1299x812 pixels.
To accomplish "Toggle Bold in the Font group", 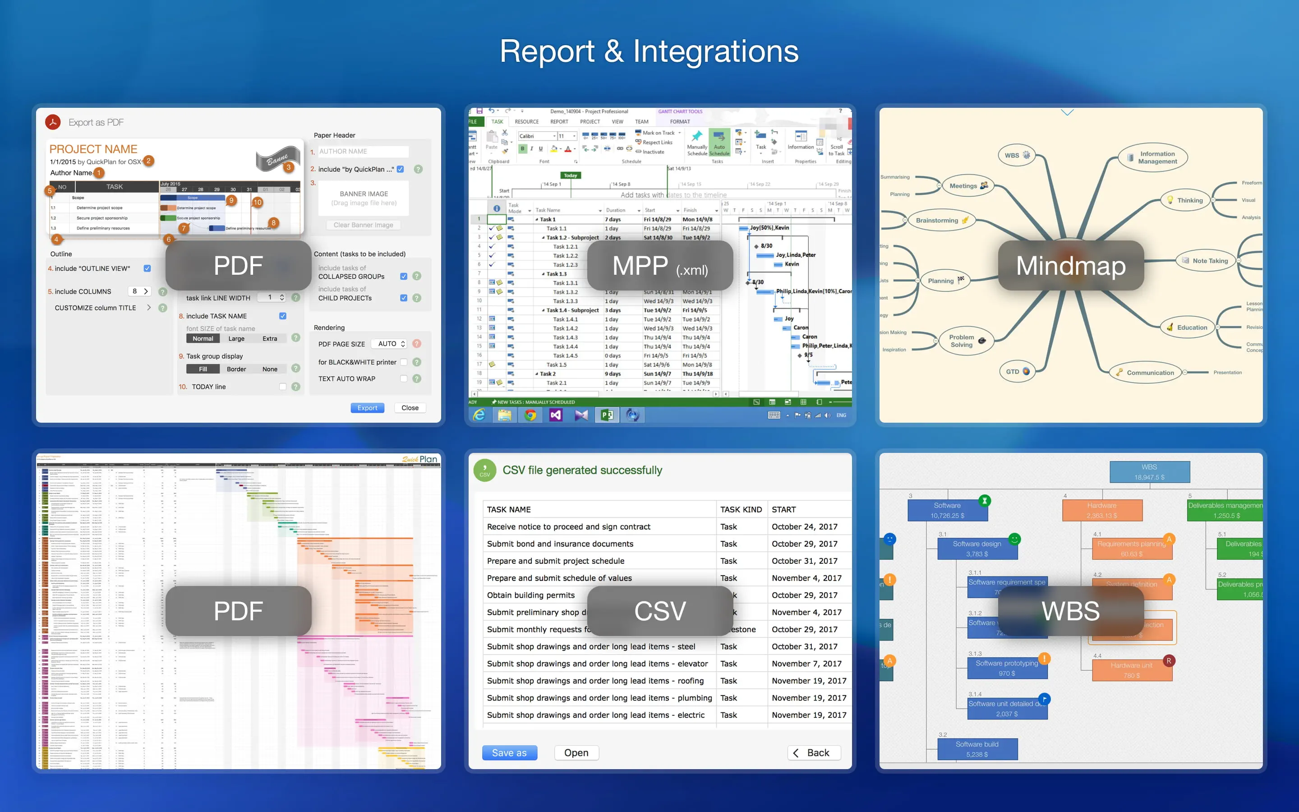I will [522, 149].
